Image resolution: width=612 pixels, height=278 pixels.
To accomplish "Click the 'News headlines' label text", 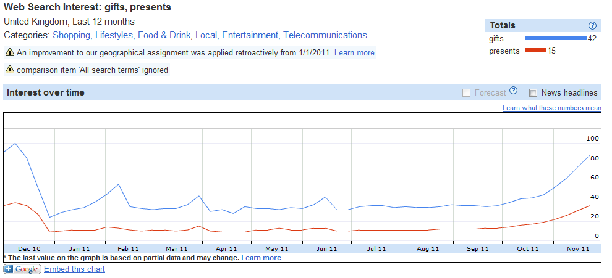I will [569, 92].
